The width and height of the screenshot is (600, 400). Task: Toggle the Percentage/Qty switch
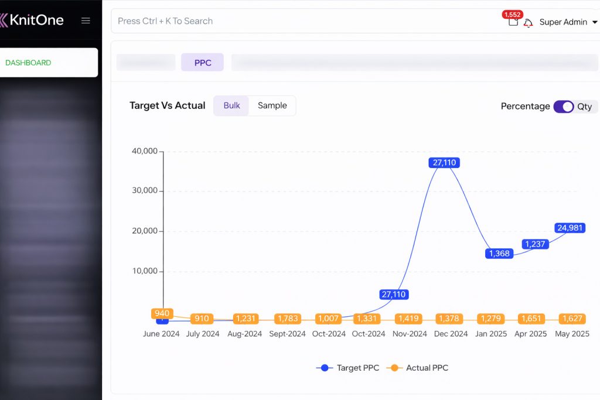click(563, 107)
